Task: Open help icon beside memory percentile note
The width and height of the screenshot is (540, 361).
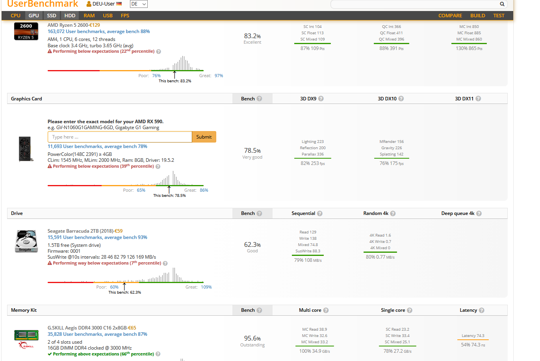Action: [158, 354]
